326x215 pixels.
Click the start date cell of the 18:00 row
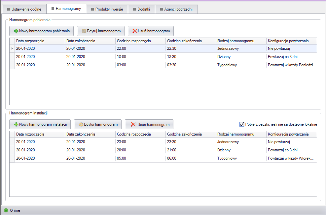[x=40, y=57]
